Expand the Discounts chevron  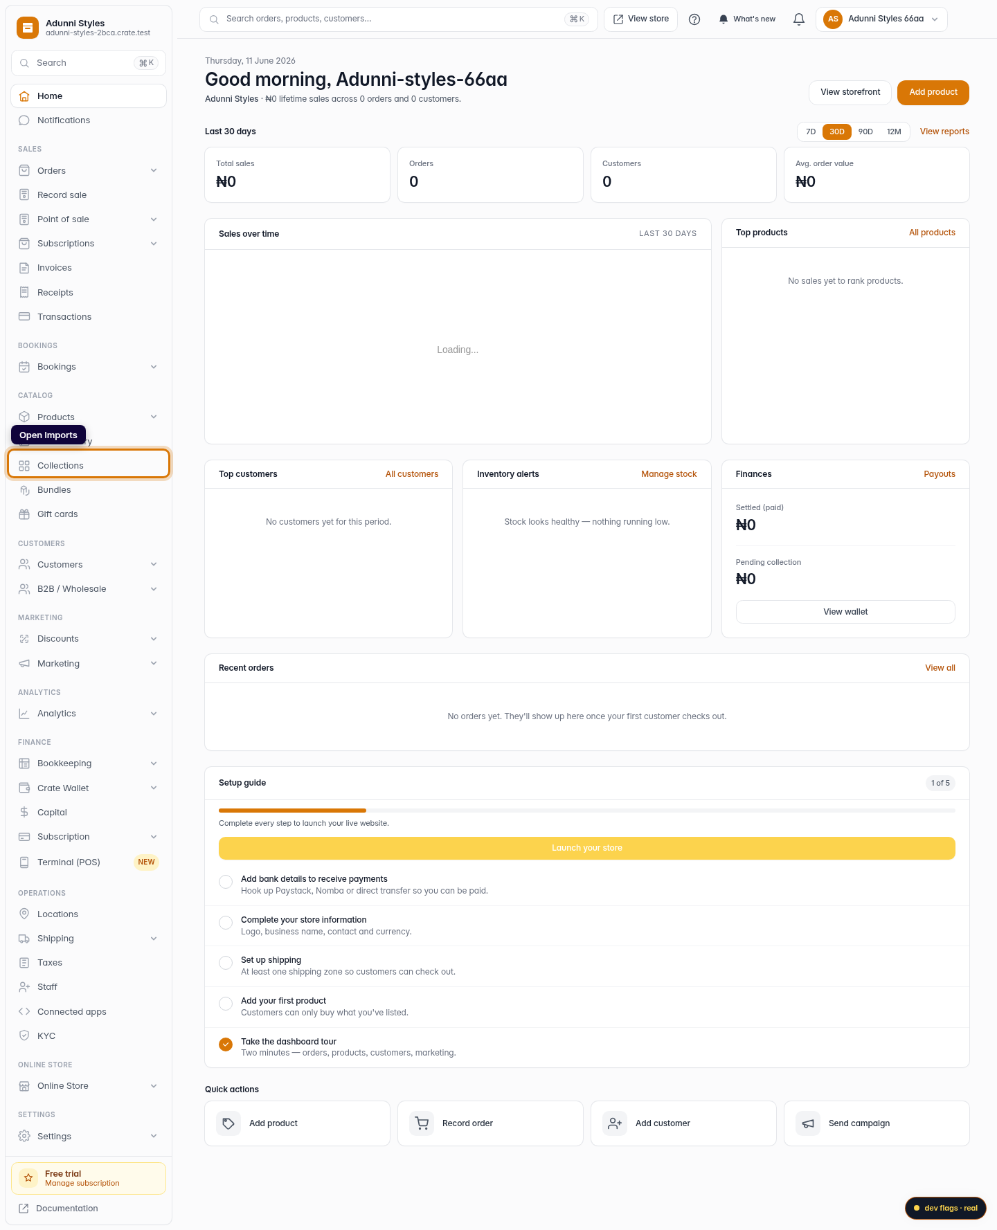tap(154, 639)
